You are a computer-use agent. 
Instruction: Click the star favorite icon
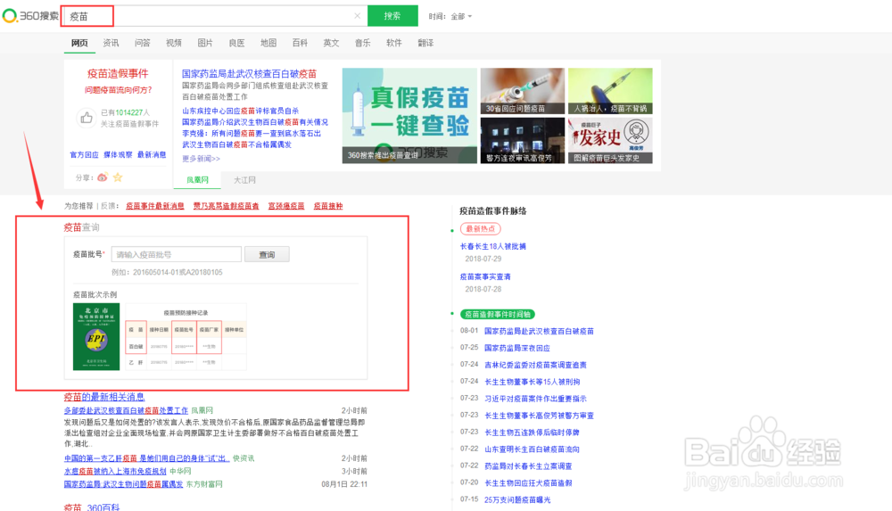[x=118, y=177]
